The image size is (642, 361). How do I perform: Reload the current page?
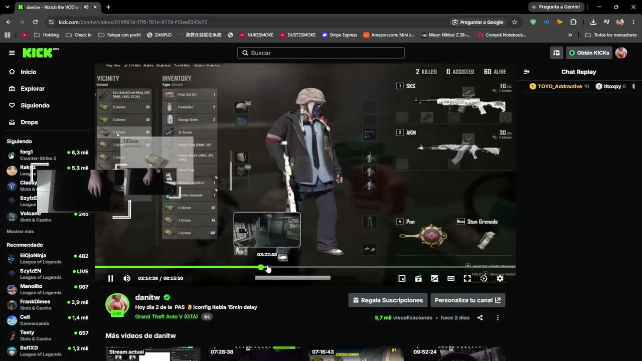[35, 22]
